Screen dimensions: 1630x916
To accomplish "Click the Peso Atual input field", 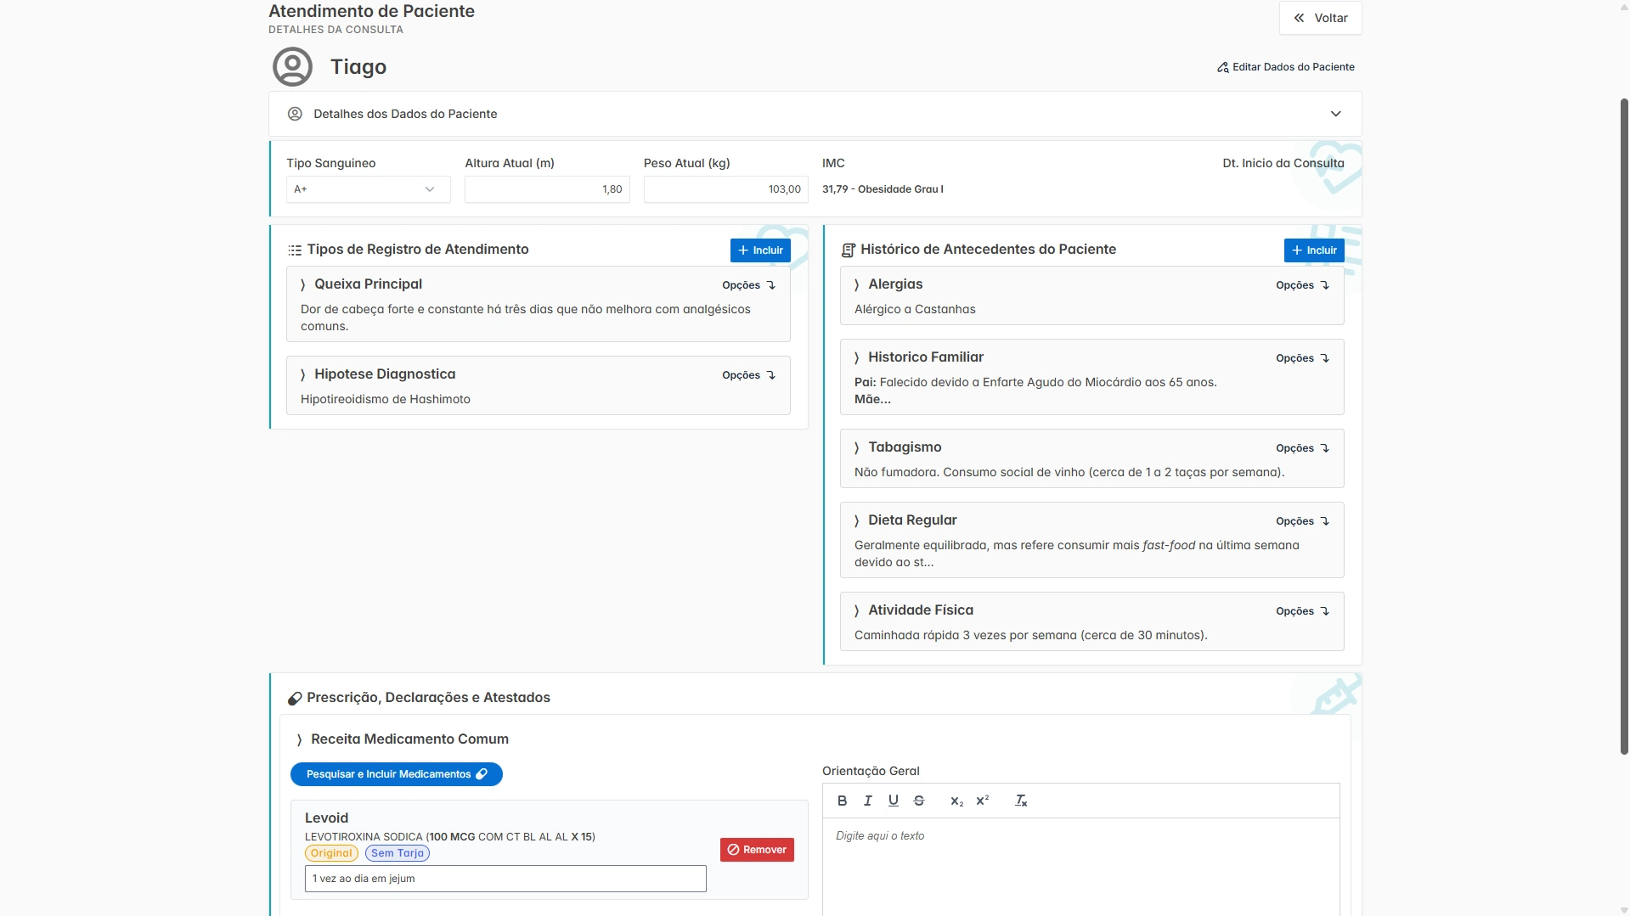I will click(725, 189).
